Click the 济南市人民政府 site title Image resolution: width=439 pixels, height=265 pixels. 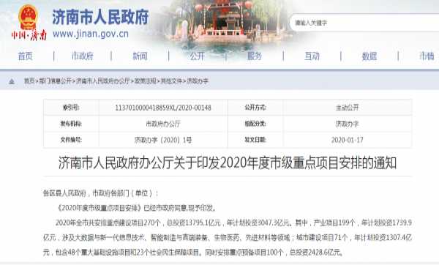pyautogui.click(x=100, y=17)
